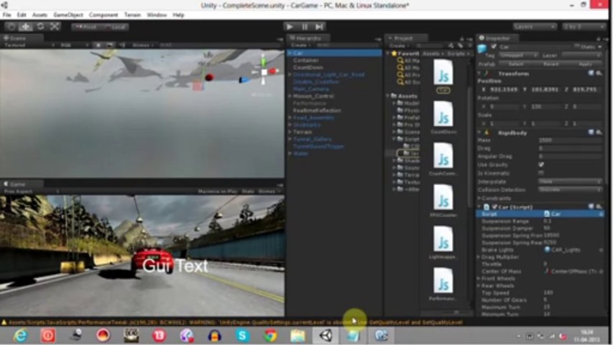The width and height of the screenshot is (613, 345).
Task: Expand Mission_Control in the Hierarchy
Action: click(289, 96)
